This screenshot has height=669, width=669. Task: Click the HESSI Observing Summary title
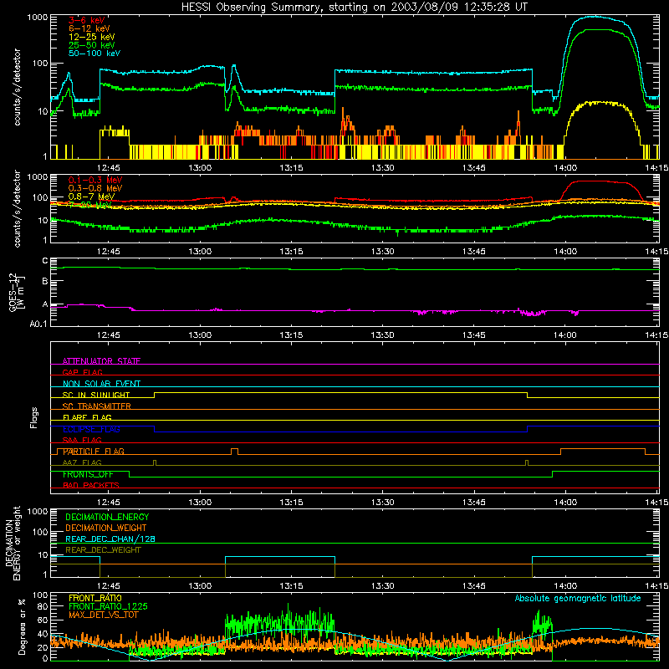pyautogui.click(x=354, y=8)
